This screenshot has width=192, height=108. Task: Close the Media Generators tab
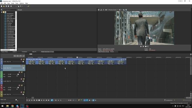tap(53, 52)
